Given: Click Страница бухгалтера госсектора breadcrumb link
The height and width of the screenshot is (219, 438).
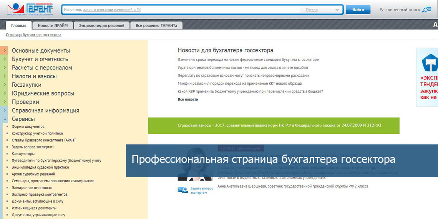Looking at the screenshot, I should click(33, 35).
